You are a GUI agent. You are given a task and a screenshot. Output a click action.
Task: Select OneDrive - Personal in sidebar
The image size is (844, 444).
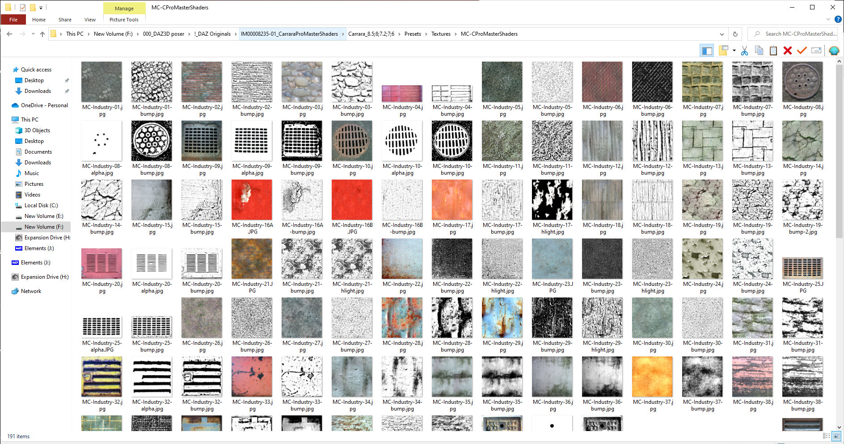click(44, 105)
